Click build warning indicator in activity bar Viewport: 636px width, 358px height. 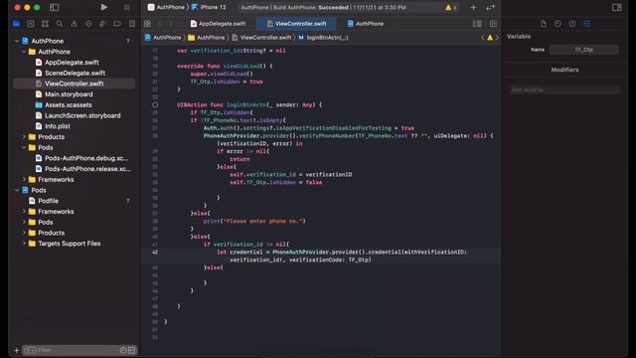pyautogui.click(x=450, y=7)
